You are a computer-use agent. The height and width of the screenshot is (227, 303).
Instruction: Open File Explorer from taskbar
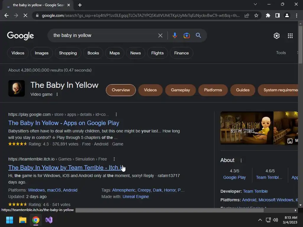22,220
